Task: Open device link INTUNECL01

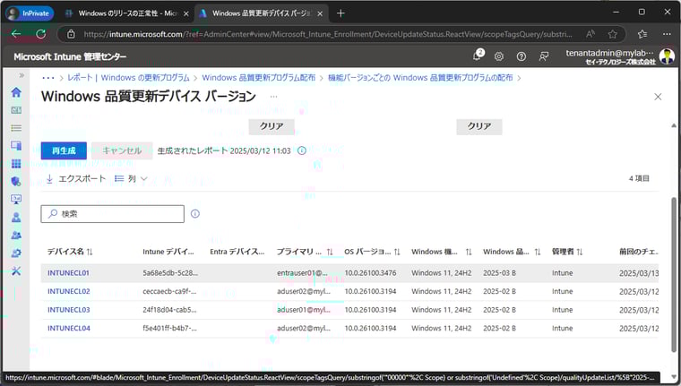Action: tap(69, 273)
